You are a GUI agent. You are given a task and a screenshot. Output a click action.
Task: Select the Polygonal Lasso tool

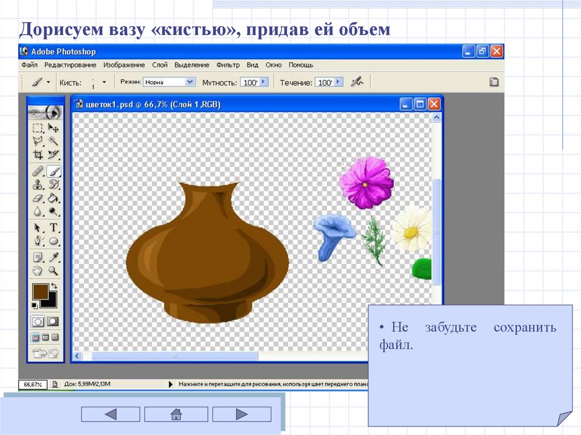[x=37, y=141]
